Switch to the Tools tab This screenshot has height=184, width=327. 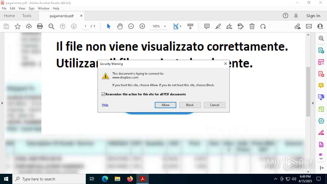27,16
